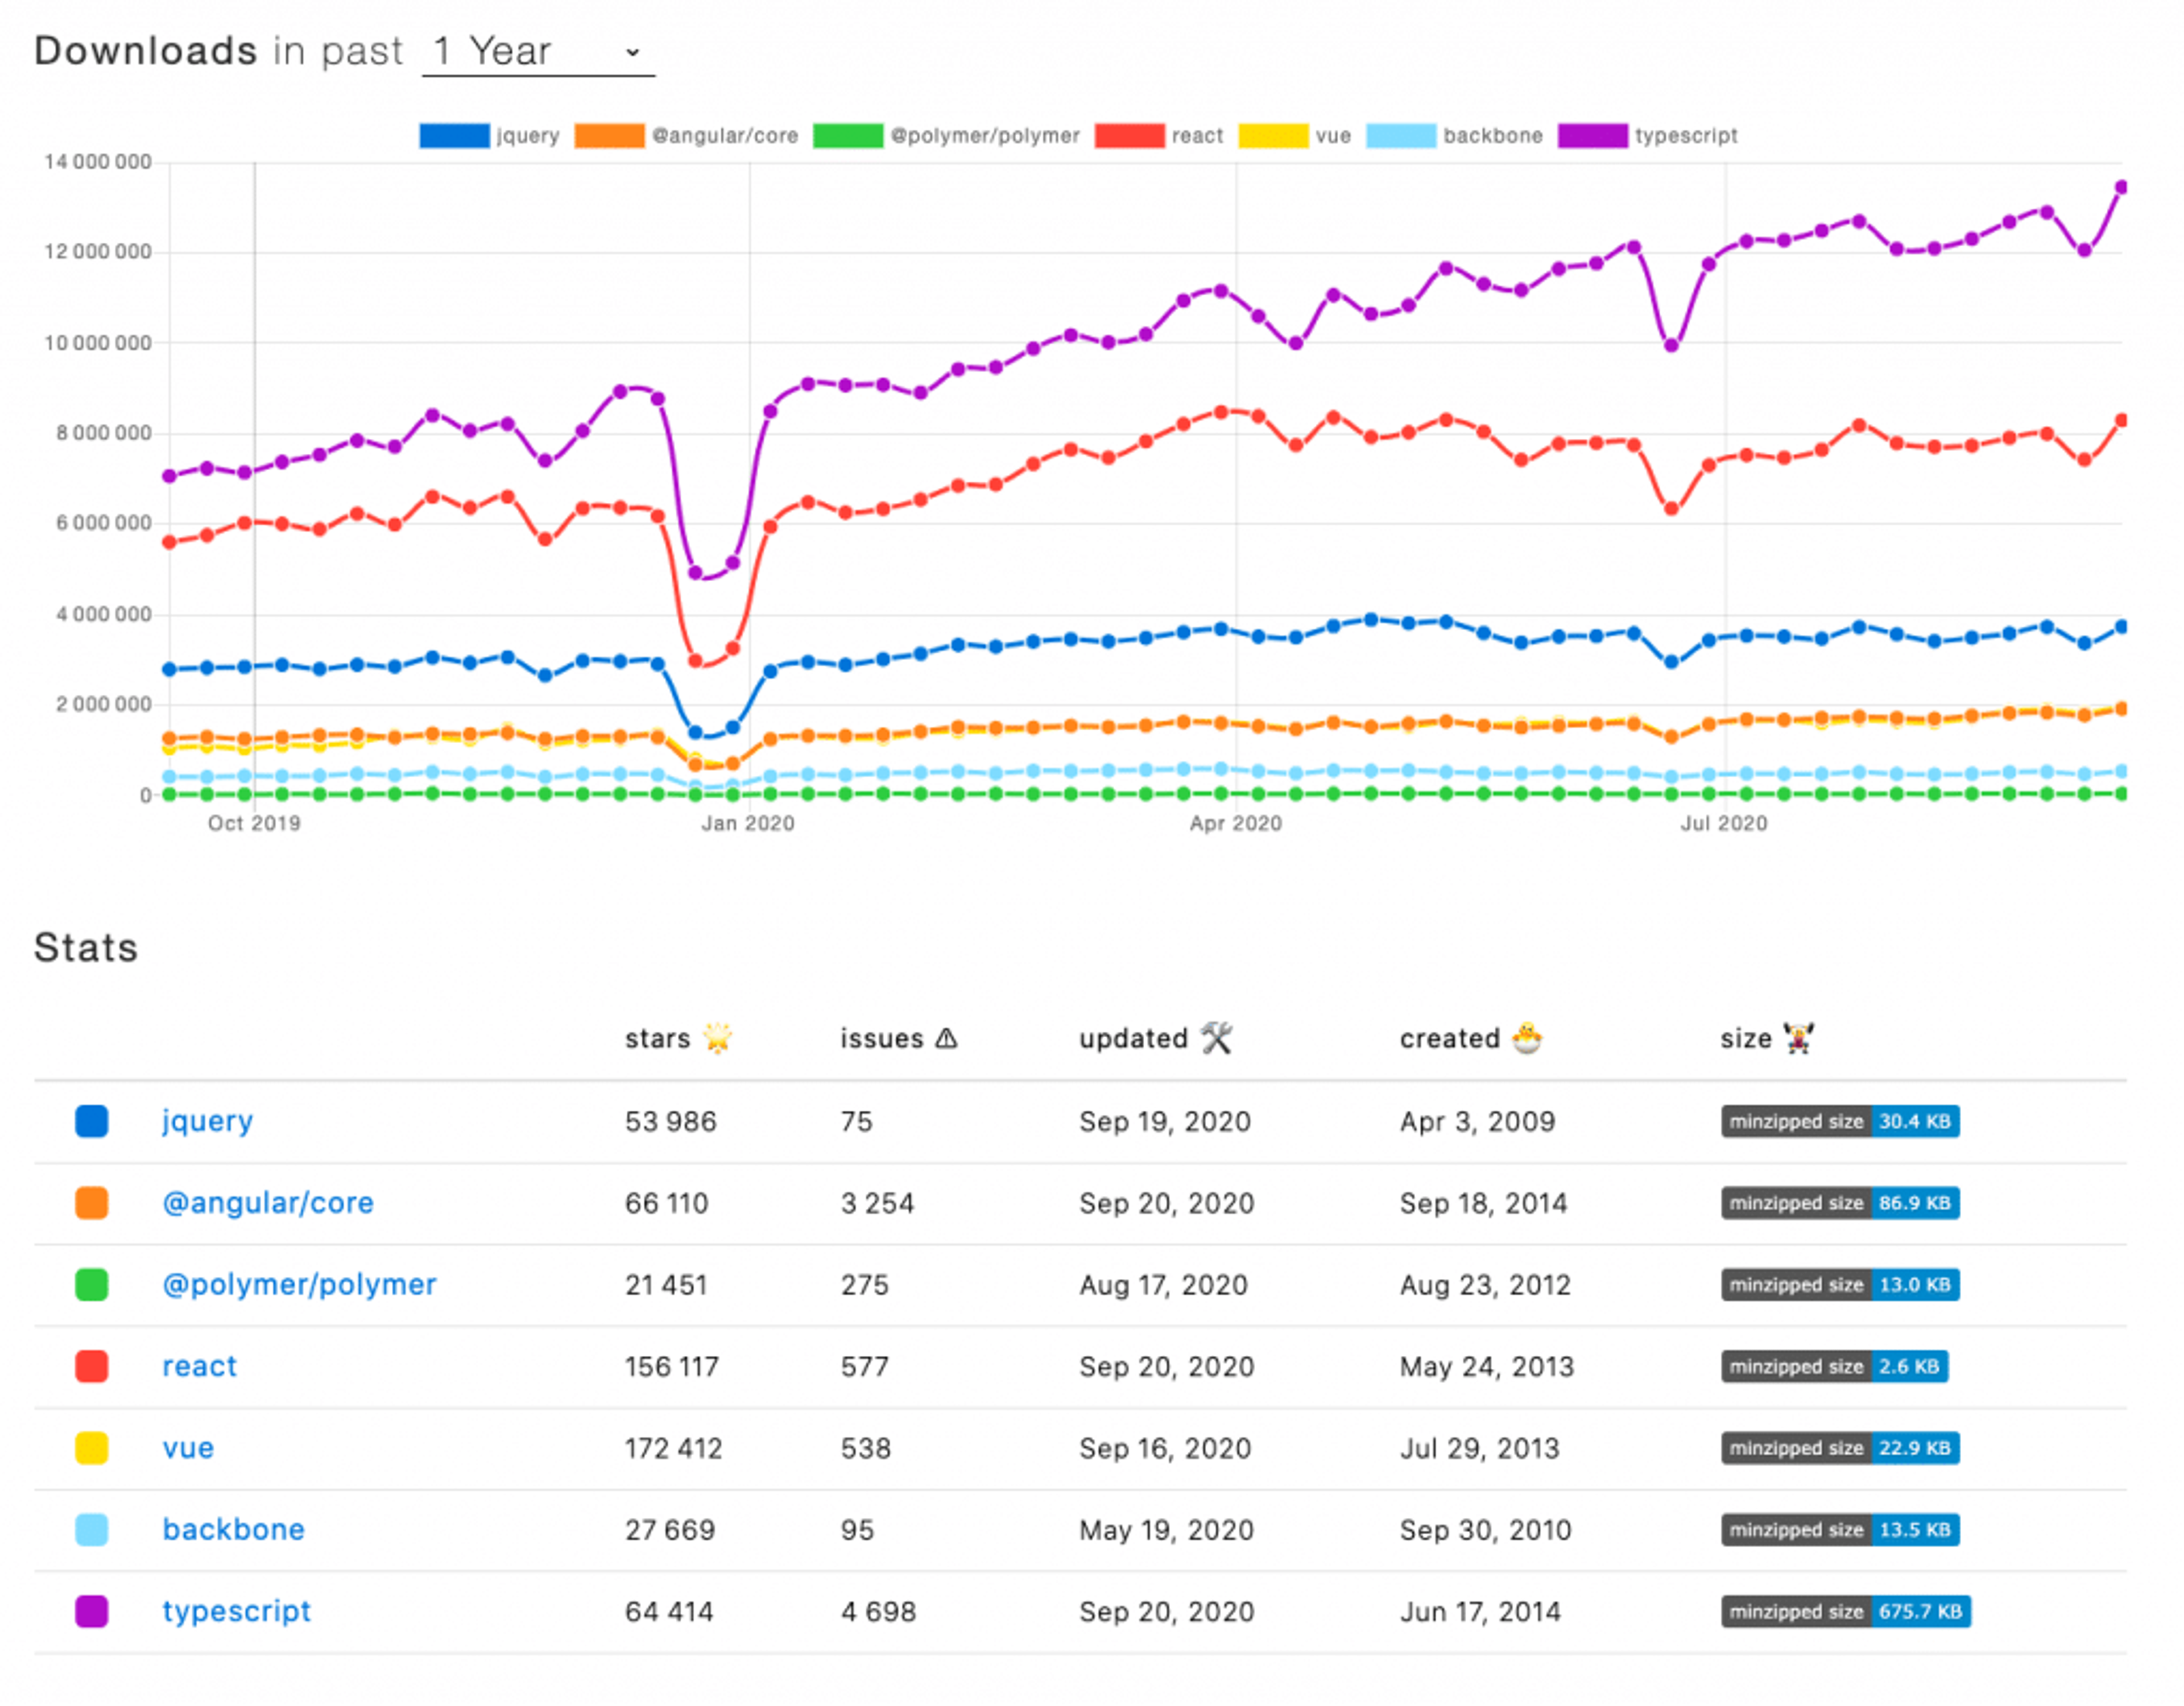Viewport: 2184px width, 1706px height.
Task: Click the green @polymer/polymer swatch in stats
Action: coord(92,1285)
